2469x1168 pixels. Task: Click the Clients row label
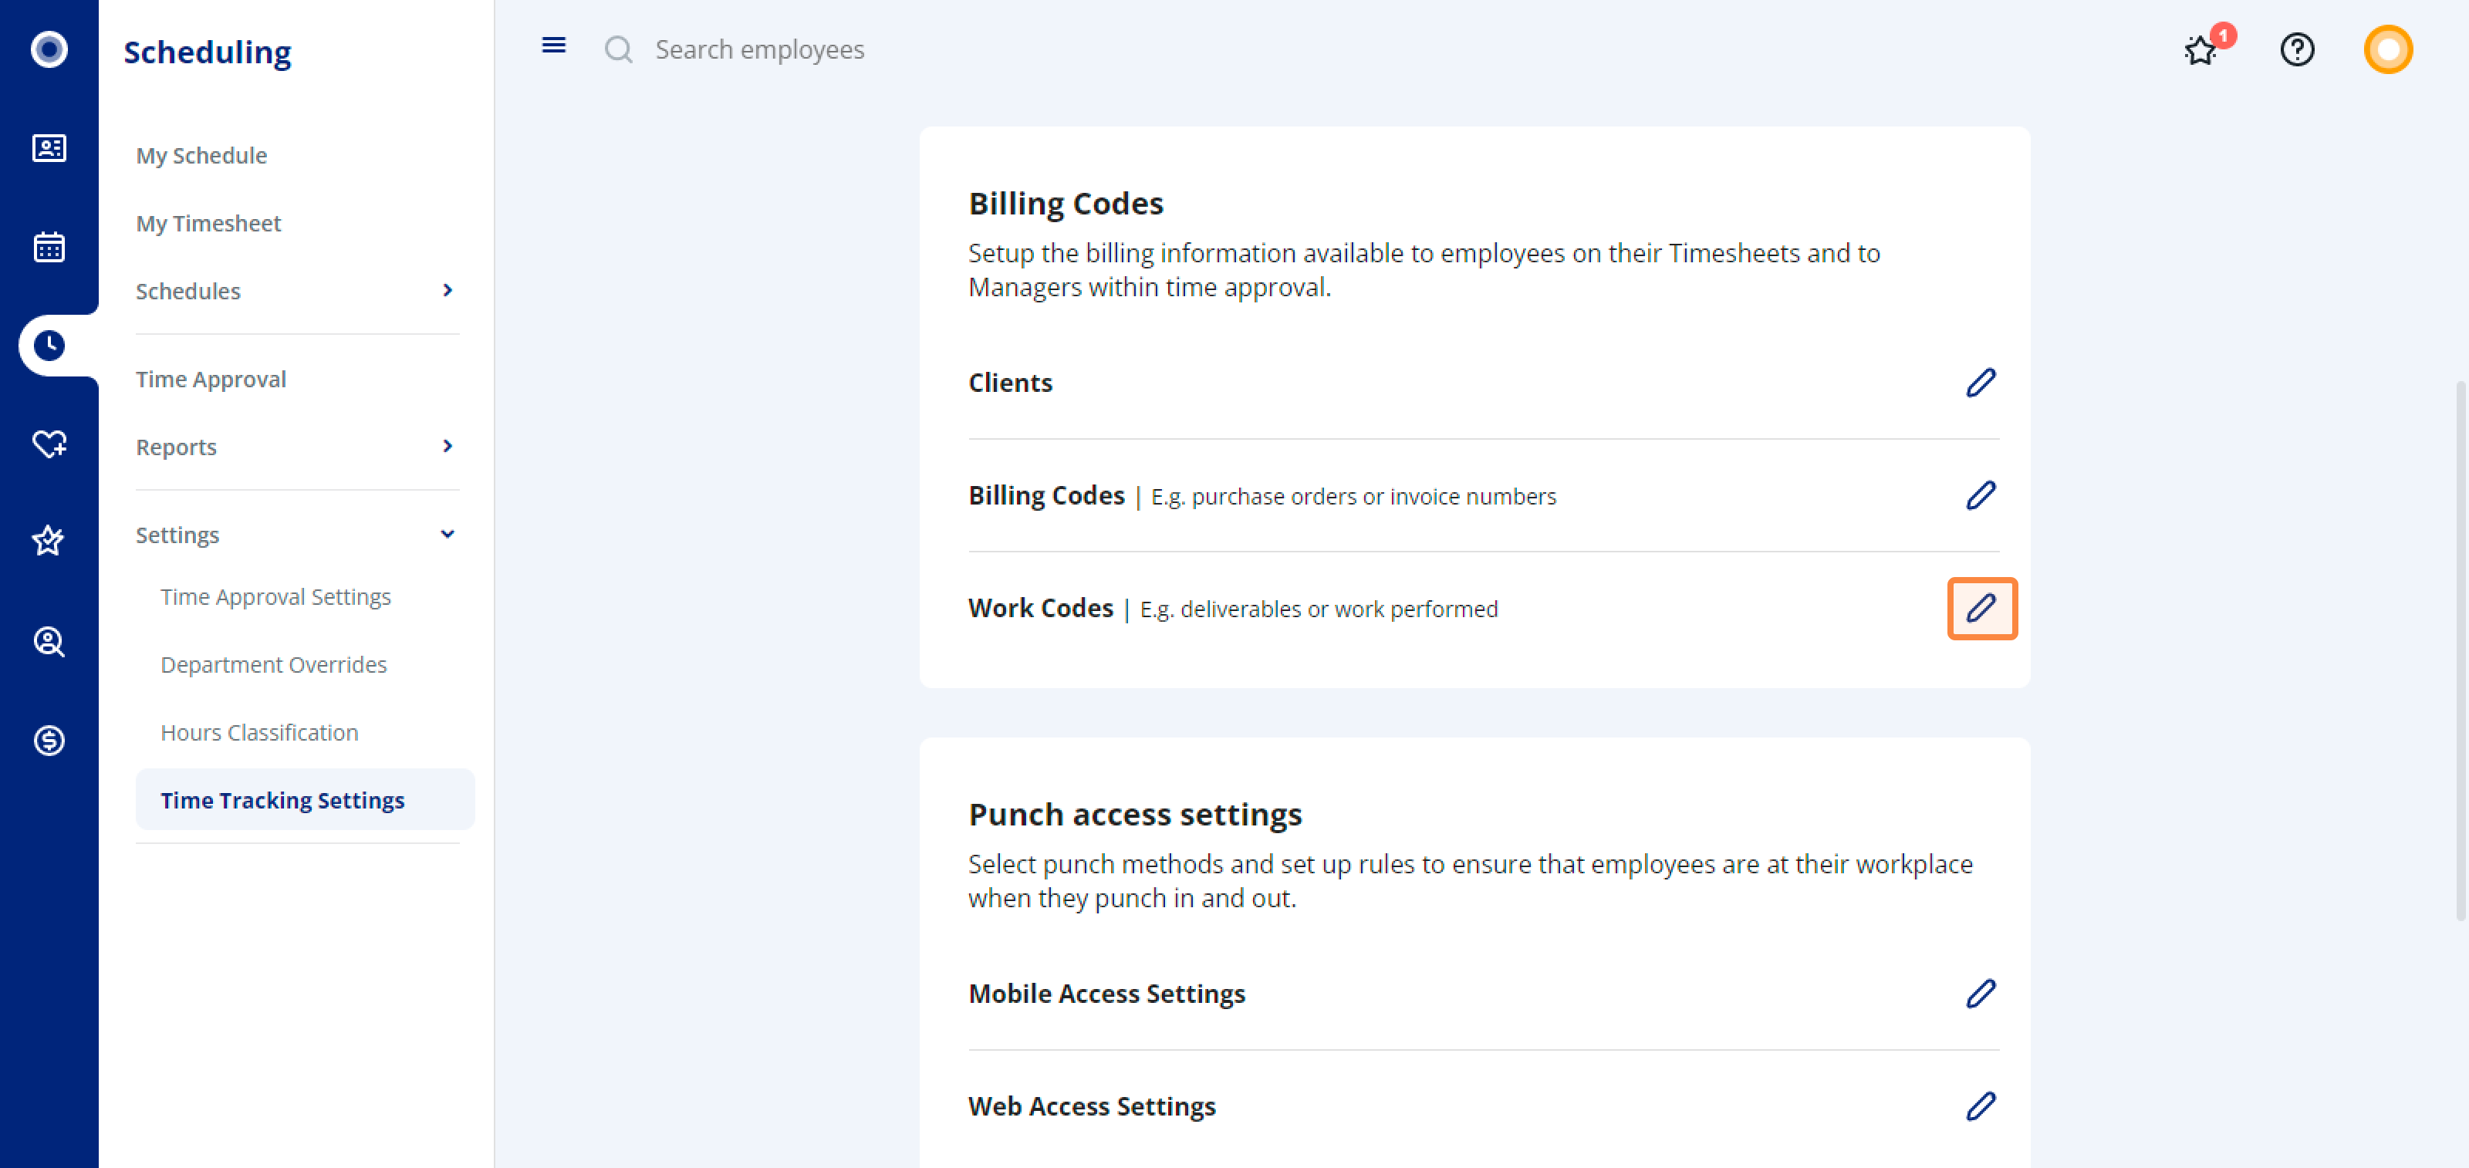point(1010,383)
